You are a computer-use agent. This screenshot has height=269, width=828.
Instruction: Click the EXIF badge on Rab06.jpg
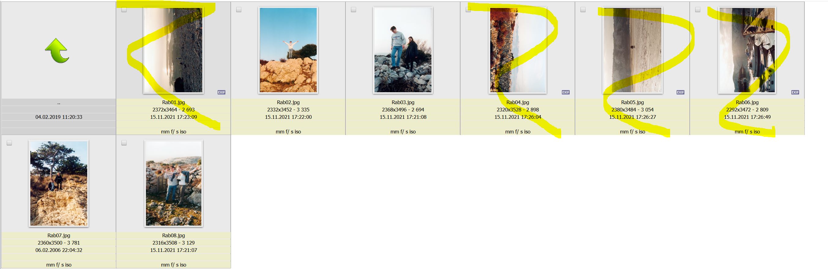pos(795,92)
